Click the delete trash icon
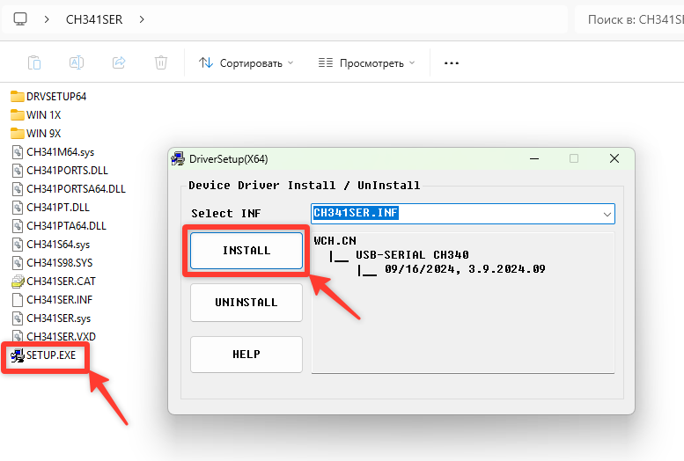Image resolution: width=684 pixels, height=461 pixels. pos(161,62)
